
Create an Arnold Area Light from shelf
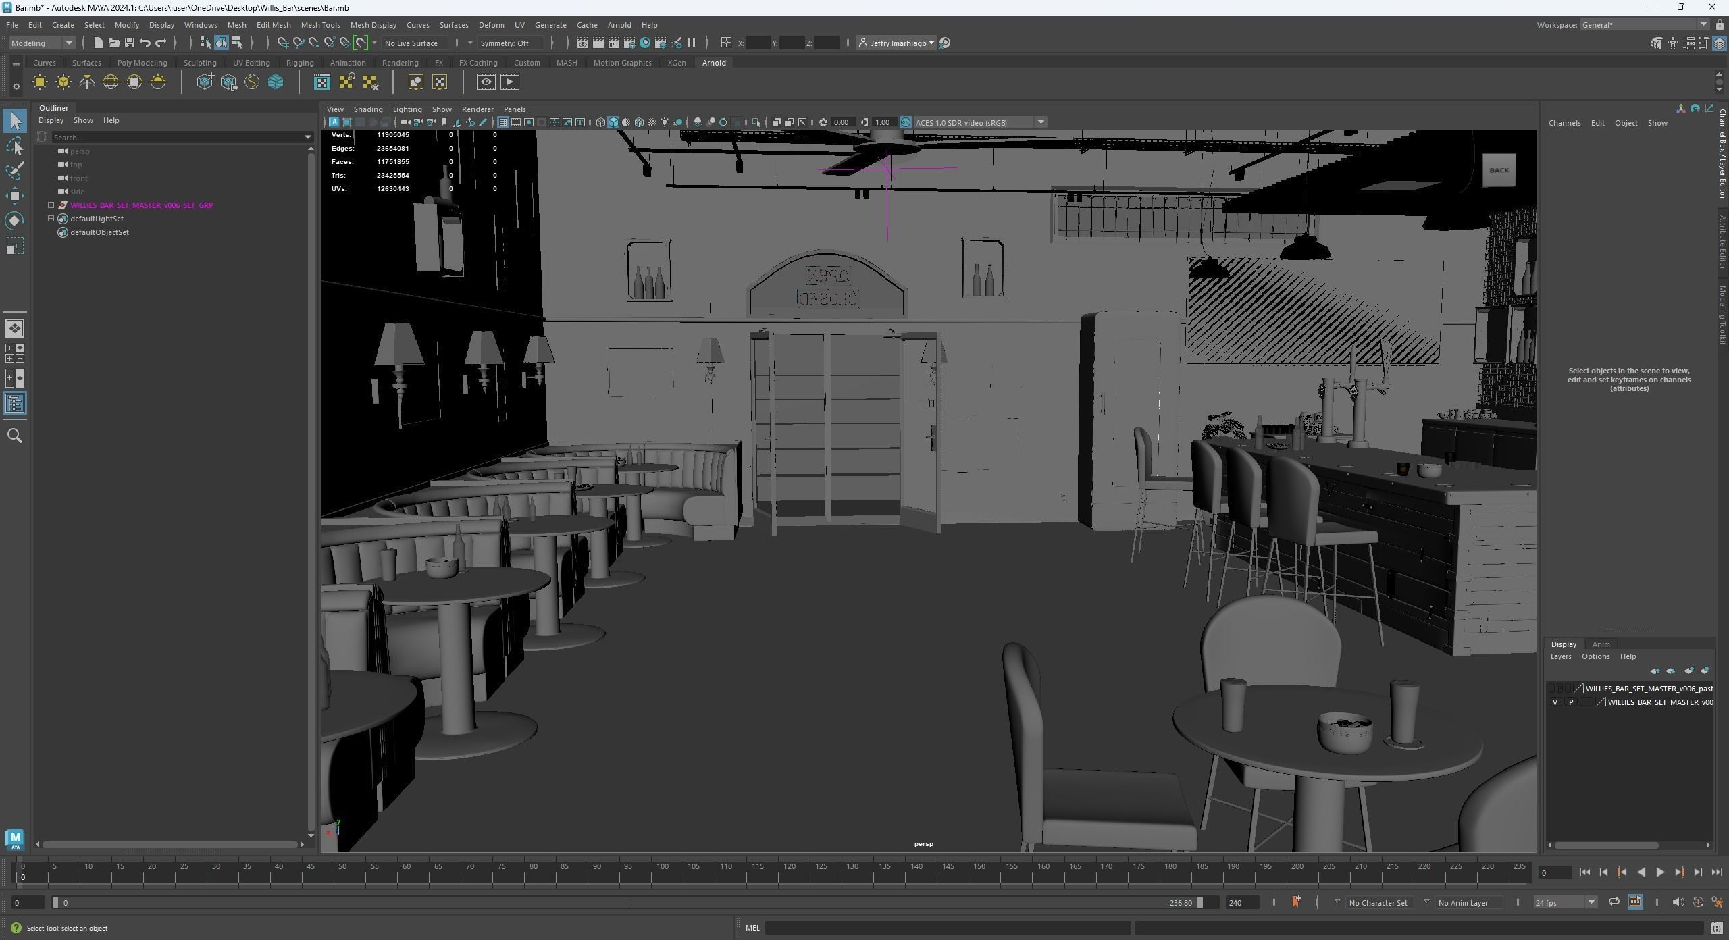pos(40,82)
